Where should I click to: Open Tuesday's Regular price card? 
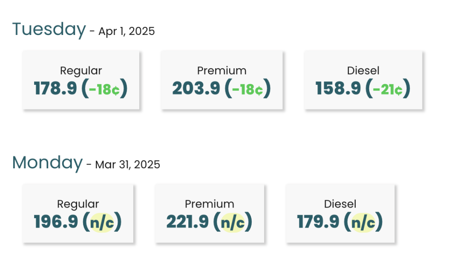click(81, 80)
